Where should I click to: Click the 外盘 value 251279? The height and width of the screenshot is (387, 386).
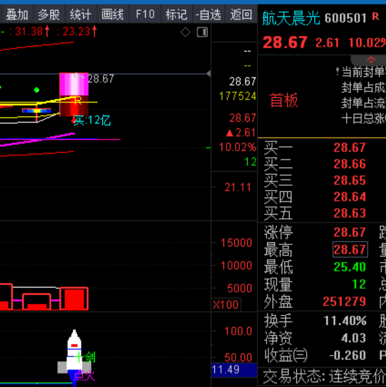344,301
